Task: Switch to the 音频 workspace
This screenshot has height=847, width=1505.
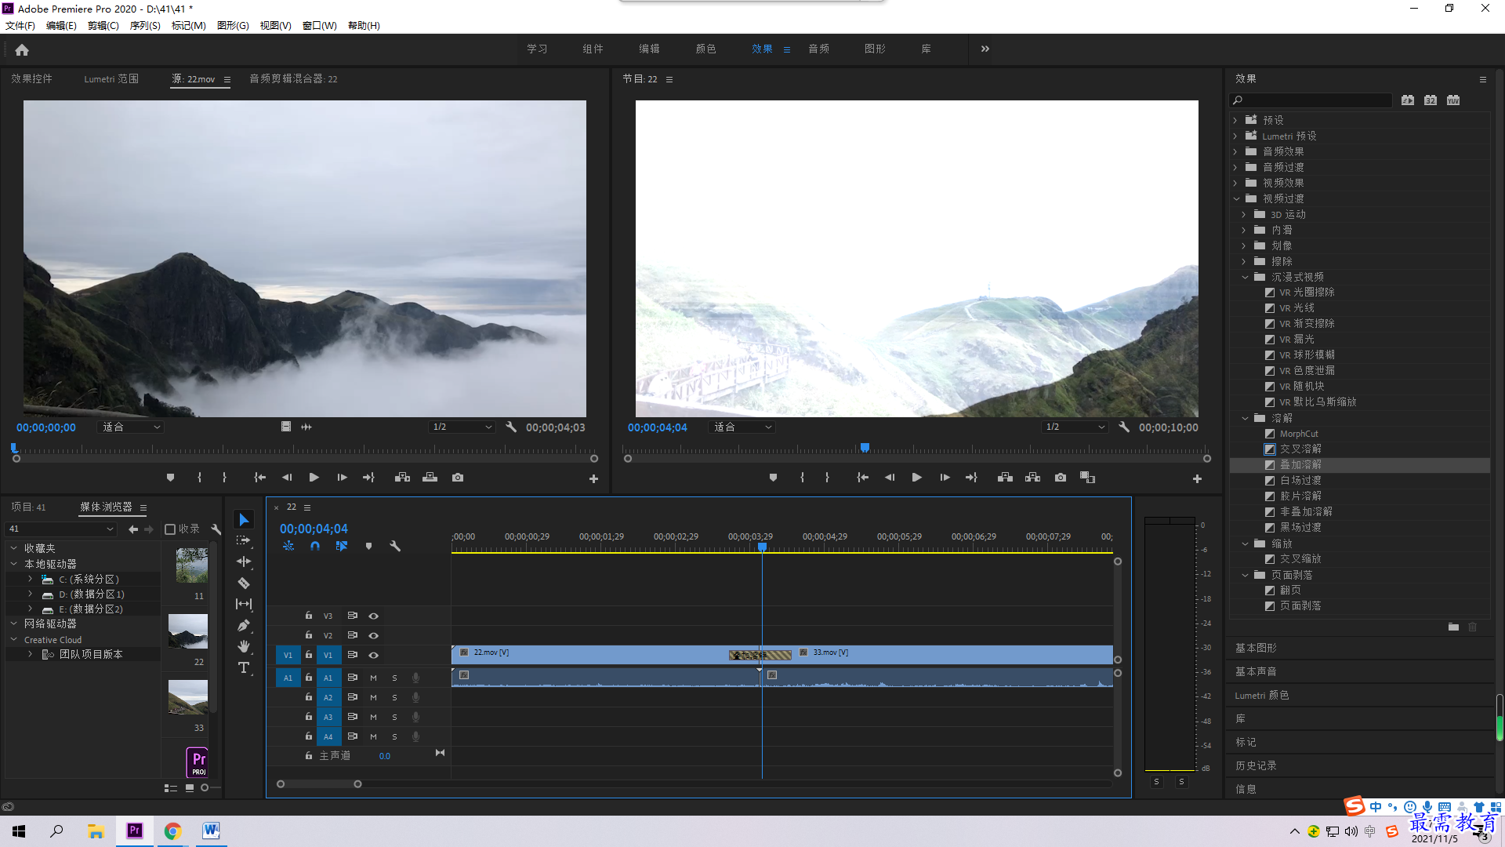Action: 819,49
